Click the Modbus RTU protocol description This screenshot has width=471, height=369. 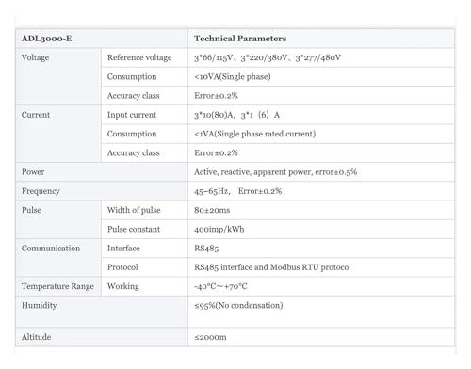click(x=271, y=267)
